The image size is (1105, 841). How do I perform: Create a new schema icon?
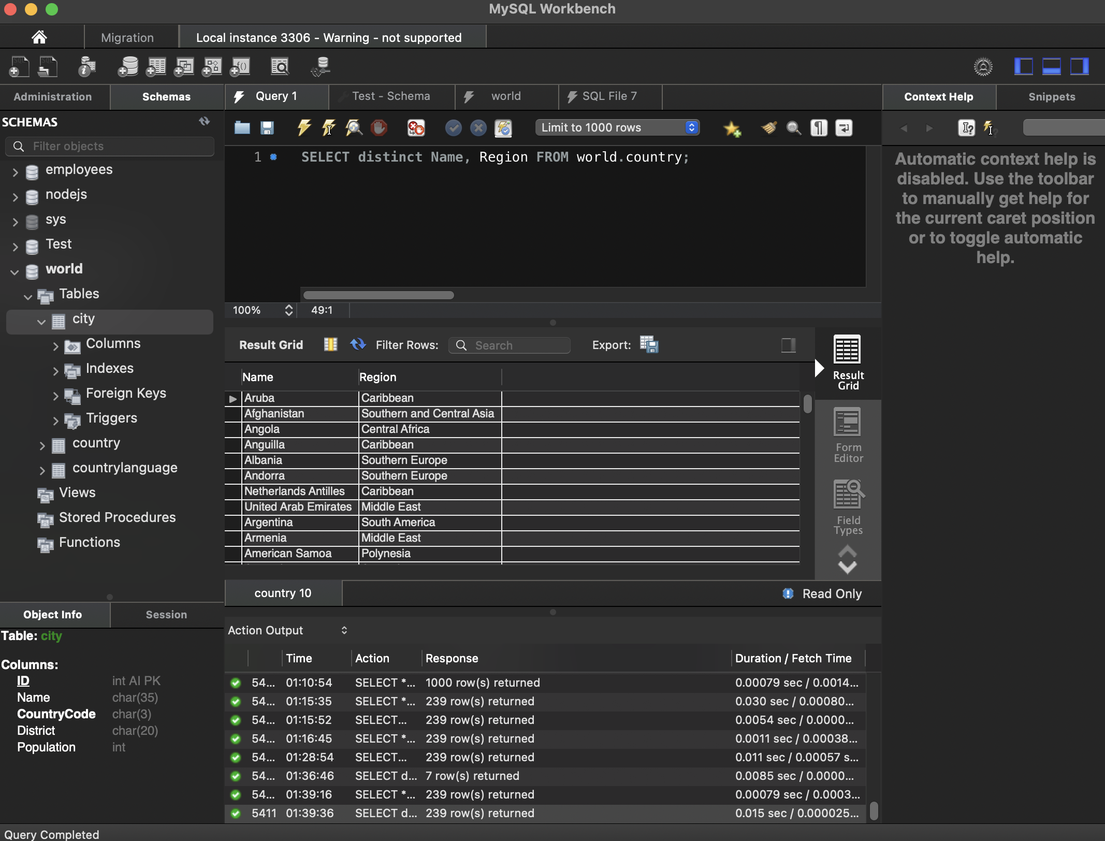point(127,67)
